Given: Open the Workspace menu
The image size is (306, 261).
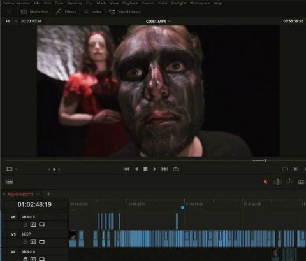Looking at the screenshot, I should 200,3.
